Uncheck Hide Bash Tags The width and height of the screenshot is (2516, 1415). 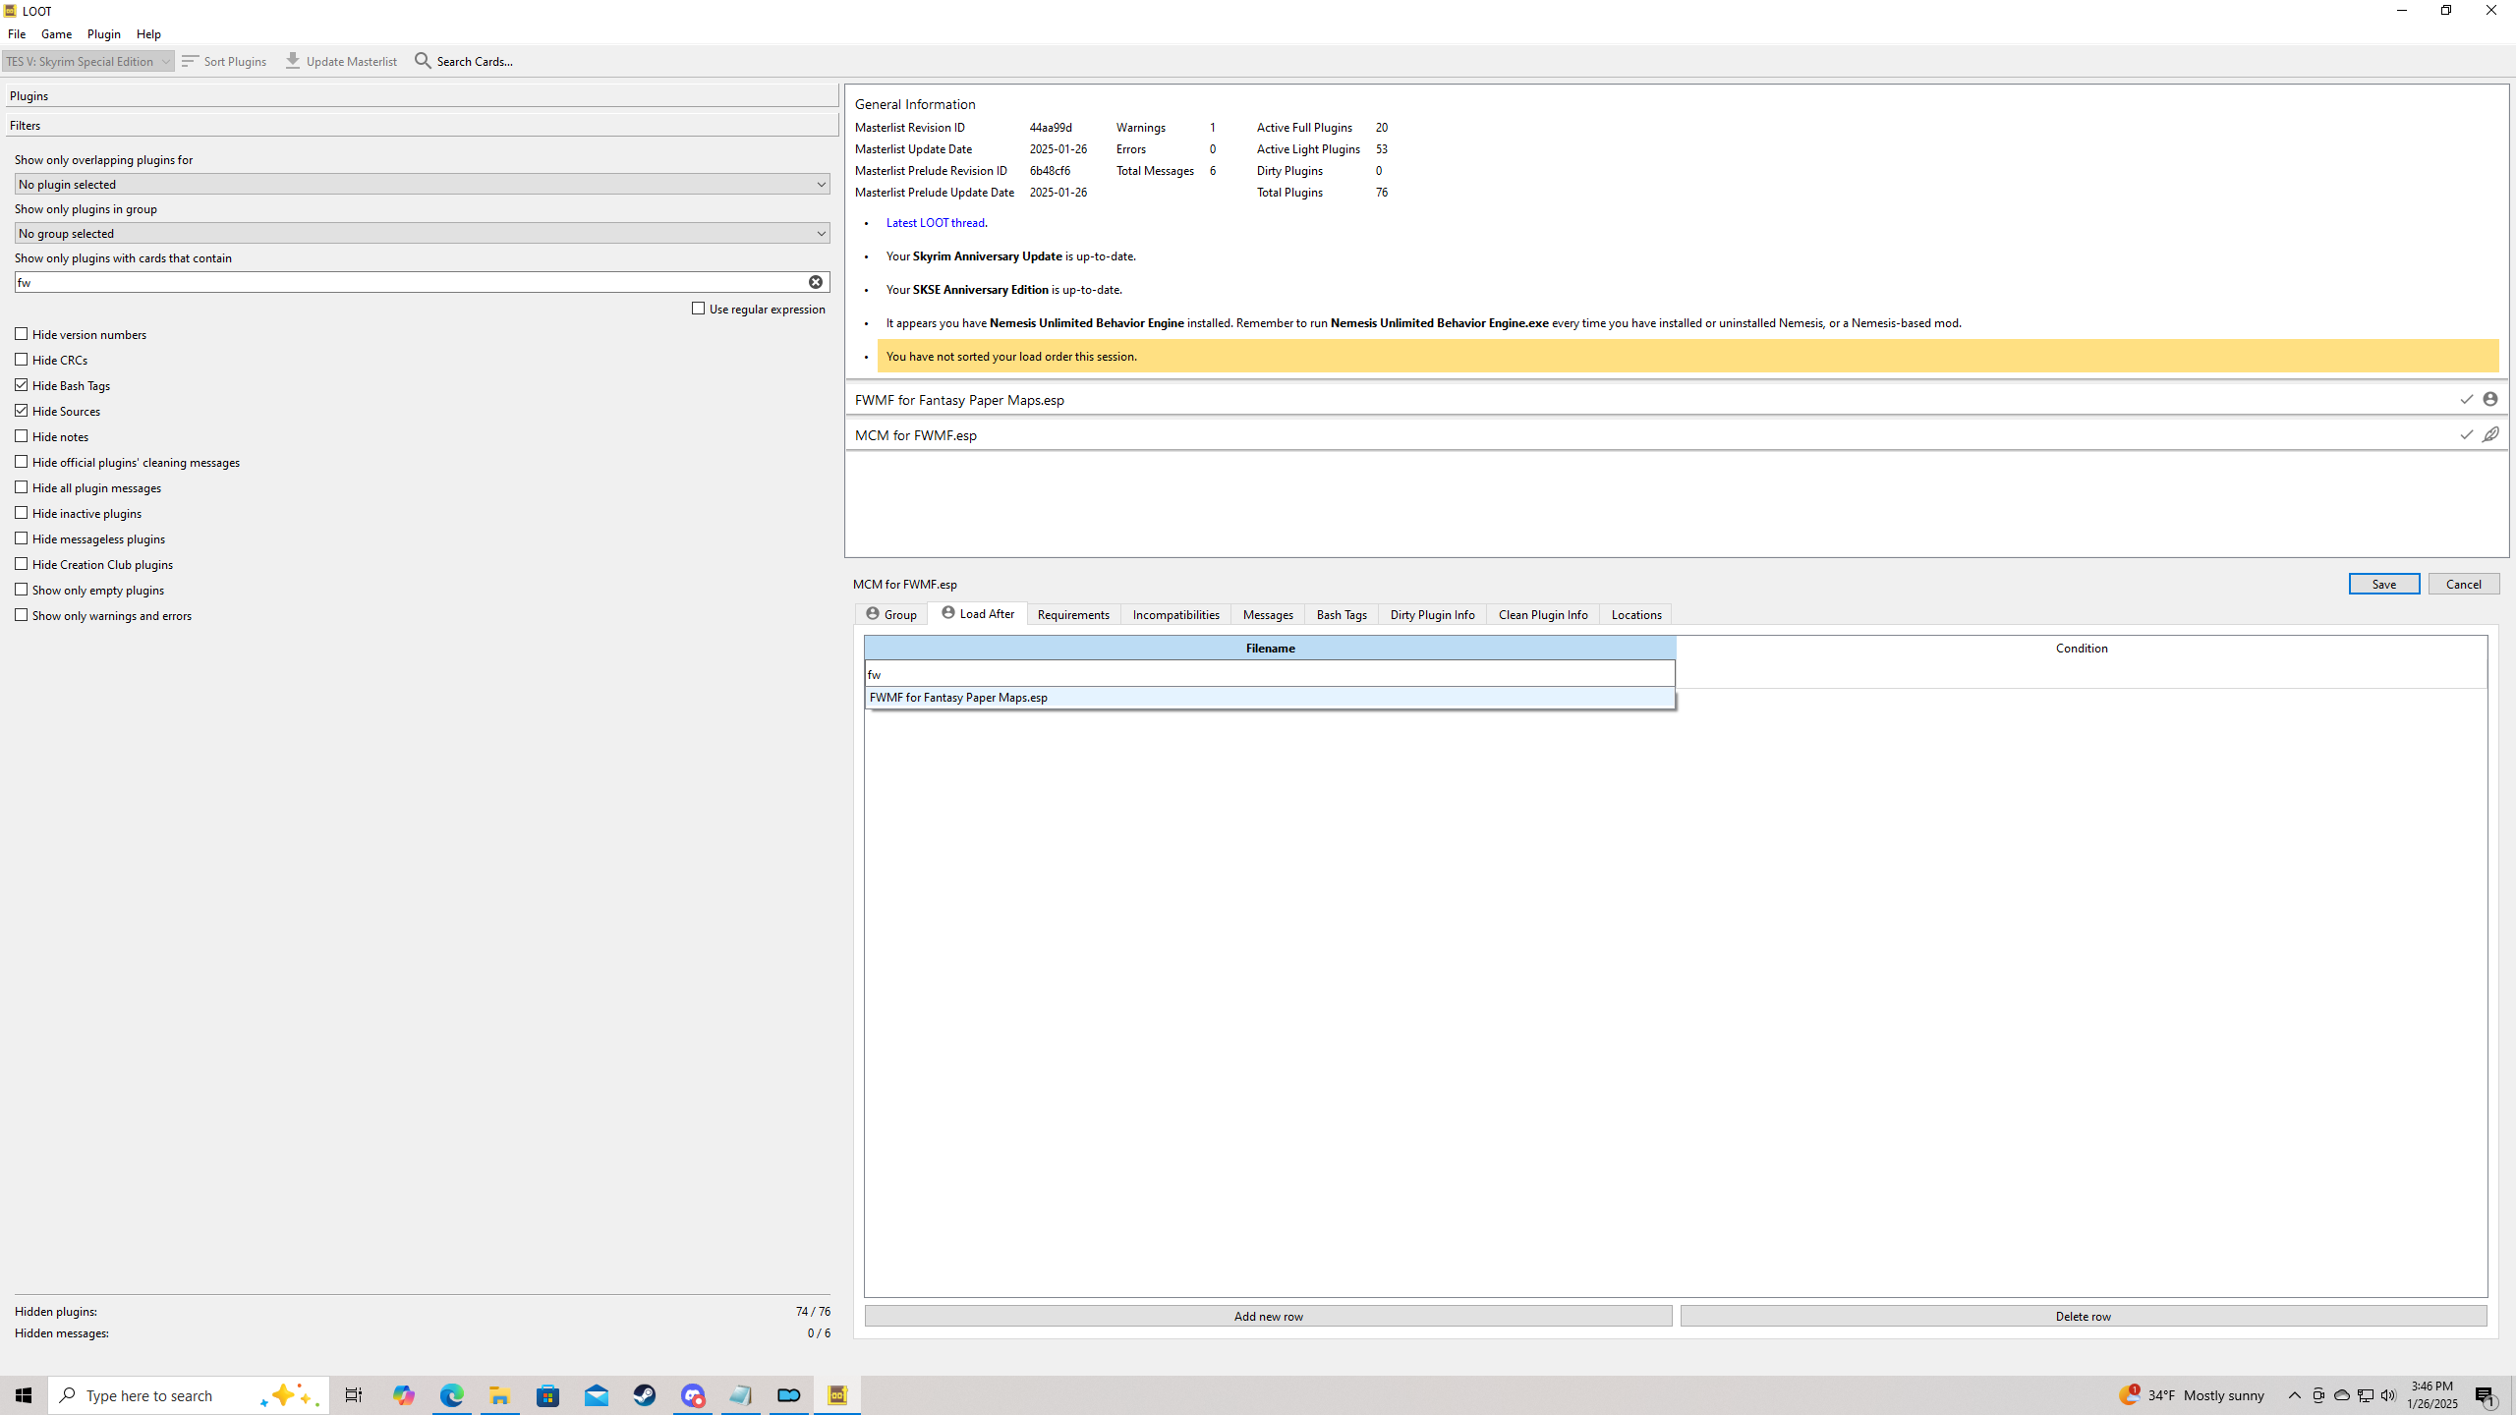pos(22,385)
